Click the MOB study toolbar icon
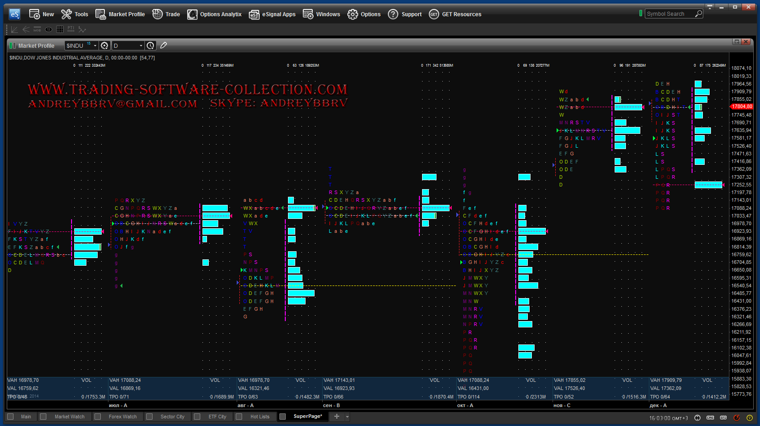760x426 pixels. click(x=37, y=30)
